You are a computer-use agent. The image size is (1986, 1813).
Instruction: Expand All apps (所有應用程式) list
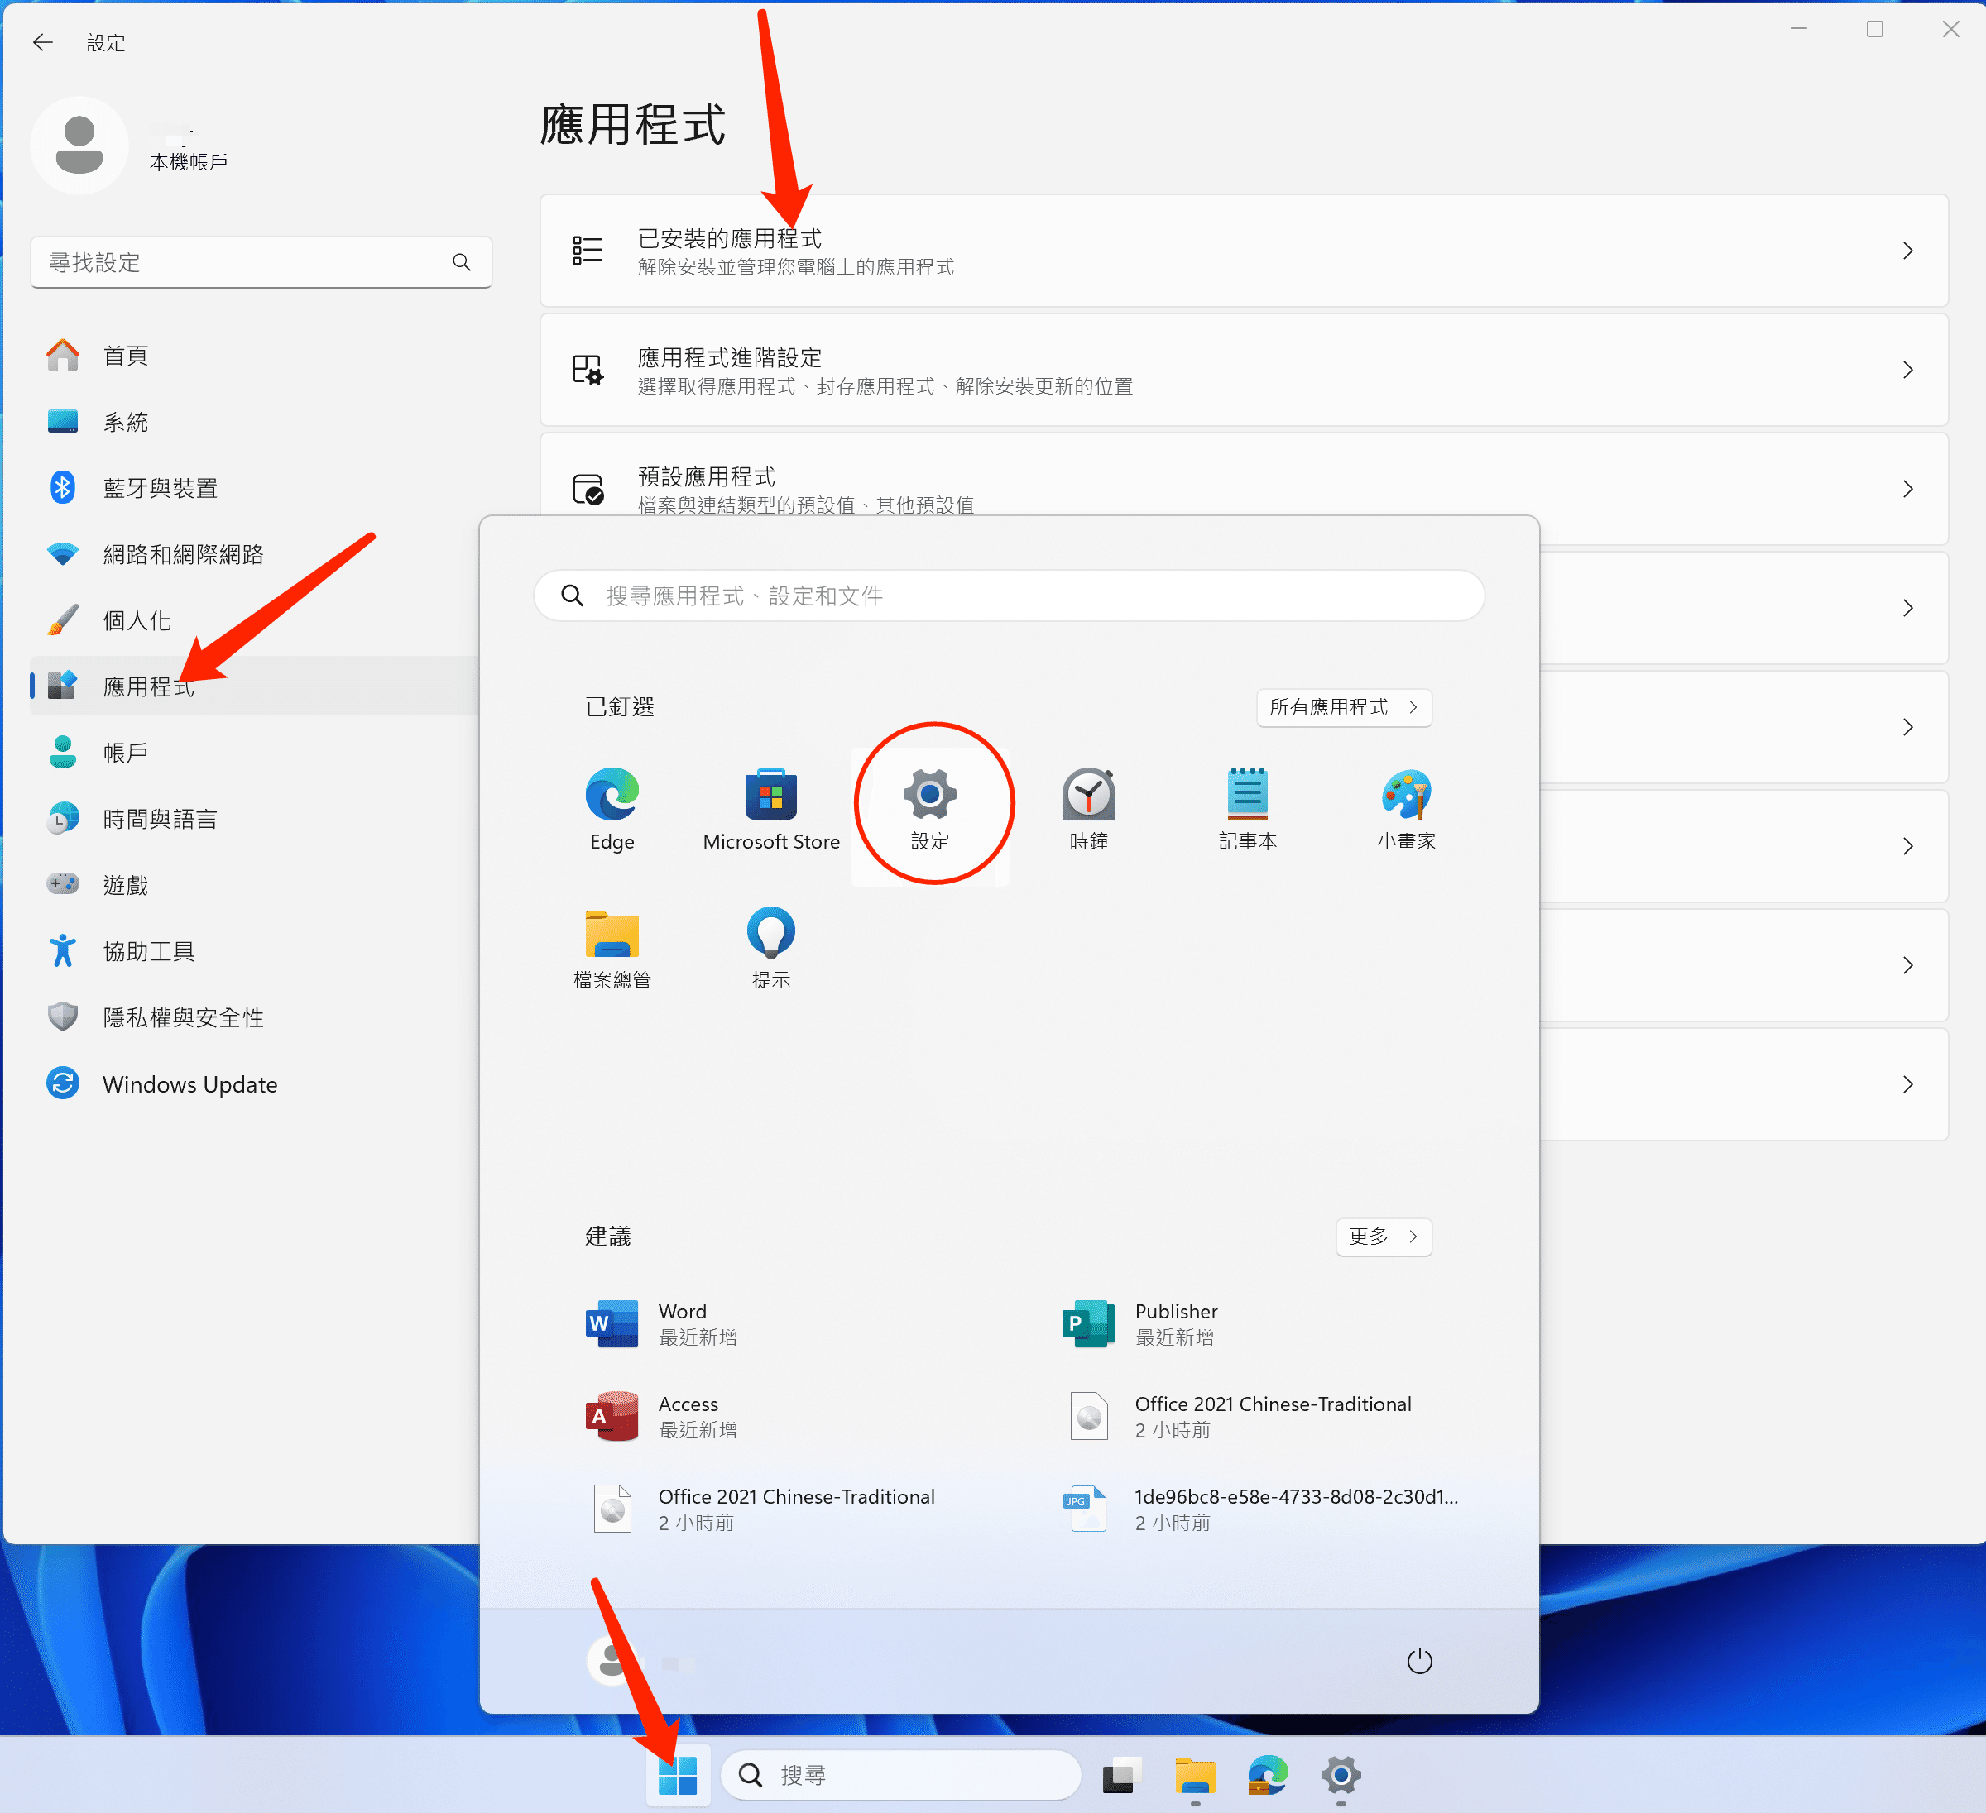(1343, 707)
